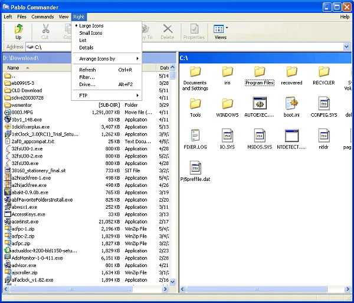
Task: Select the Program Files folder icon
Action: click(260, 71)
